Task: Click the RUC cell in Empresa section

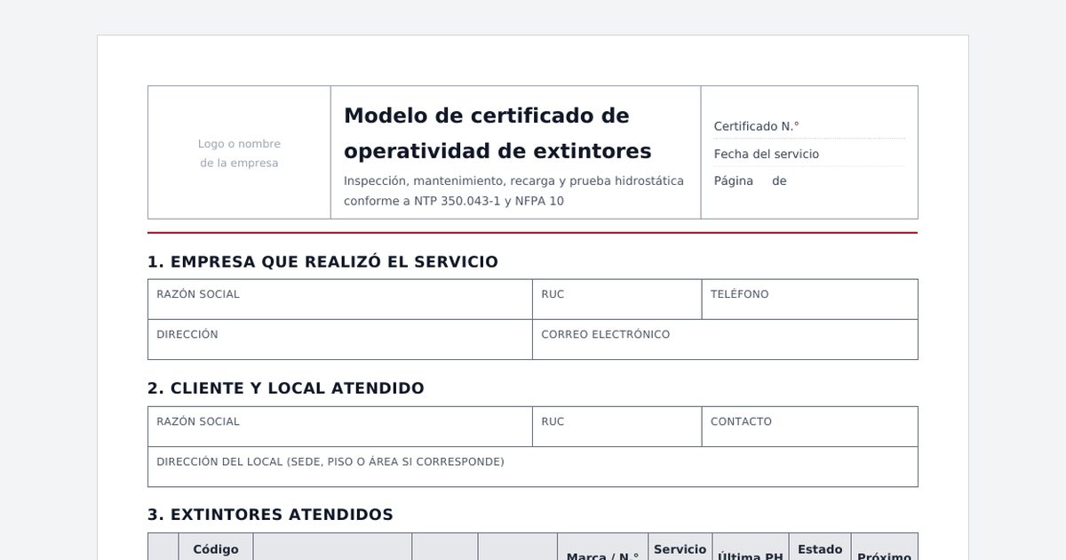Action: pos(617,300)
